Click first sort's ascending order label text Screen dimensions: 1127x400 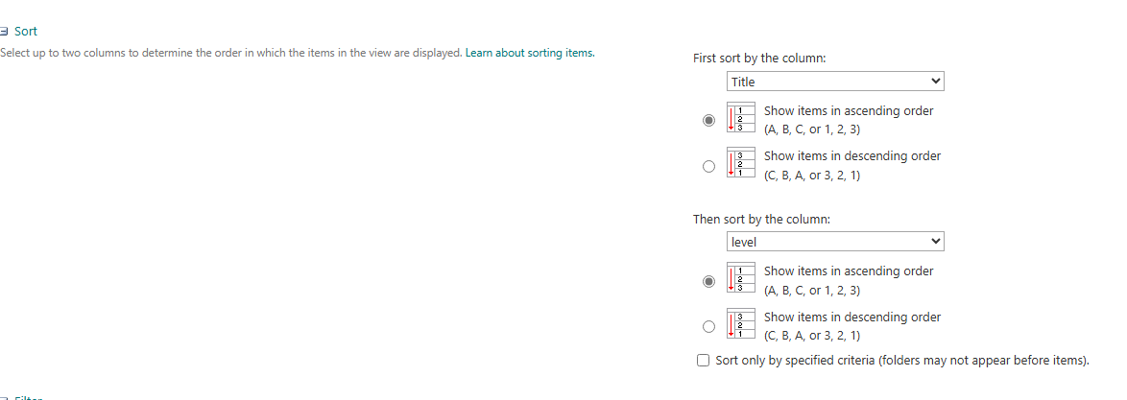click(x=848, y=111)
